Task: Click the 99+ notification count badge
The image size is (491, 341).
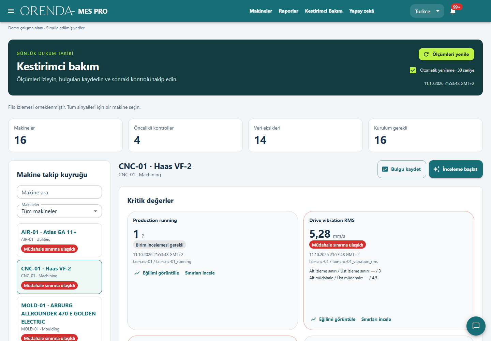Action: (457, 7)
